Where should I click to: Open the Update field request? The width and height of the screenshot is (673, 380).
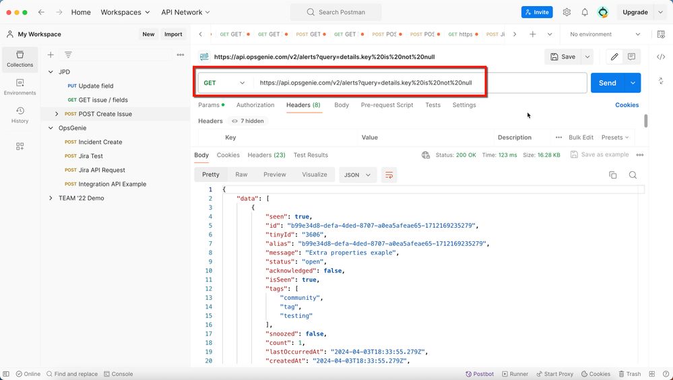[x=90, y=86]
